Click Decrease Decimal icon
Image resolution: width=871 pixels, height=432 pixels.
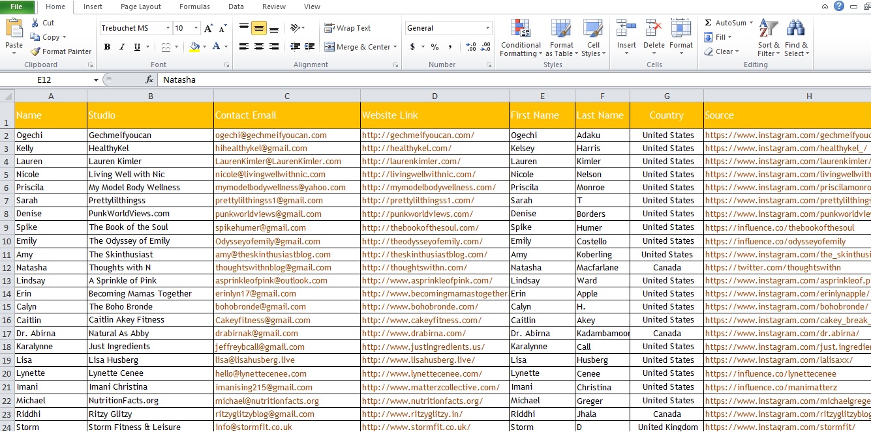click(486, 47)
